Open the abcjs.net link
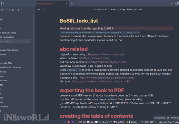The image size is (179, 124). point(96,58)
